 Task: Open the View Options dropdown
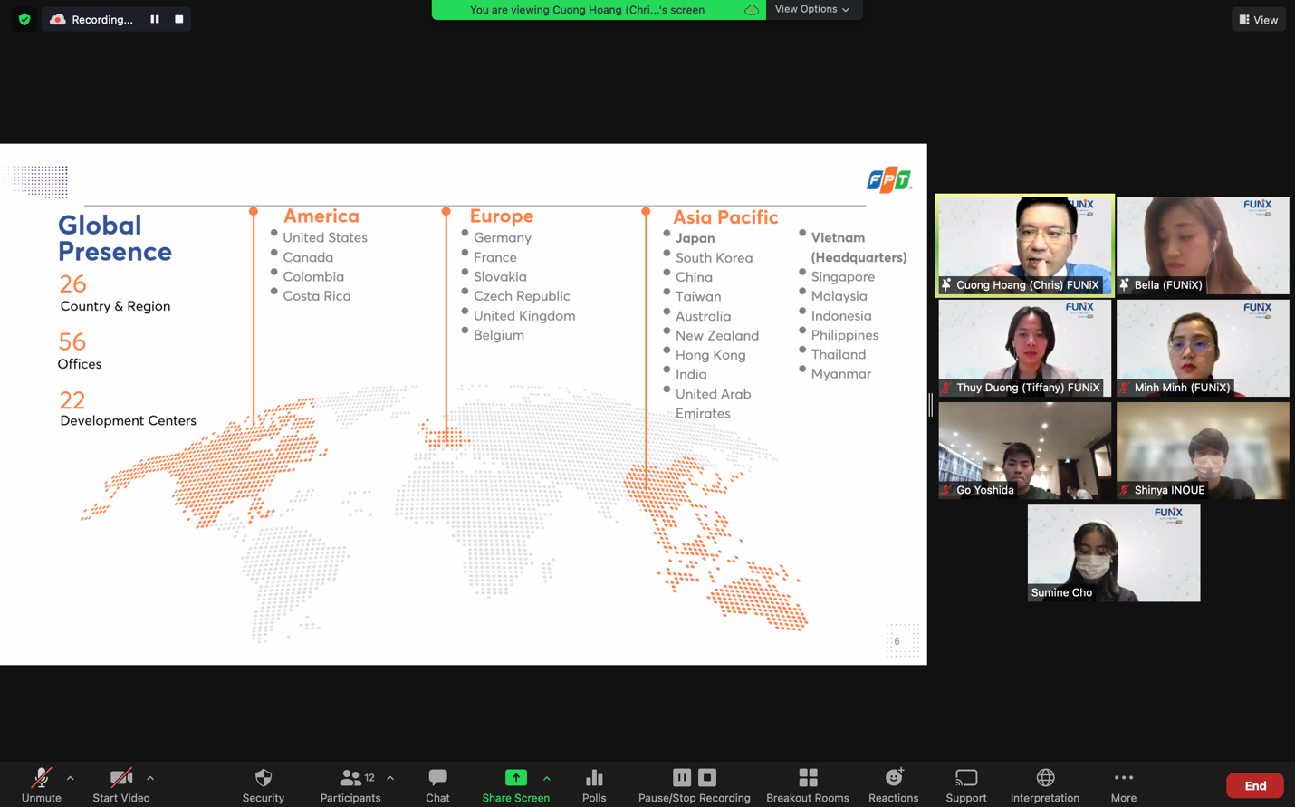(812, 9)
